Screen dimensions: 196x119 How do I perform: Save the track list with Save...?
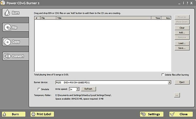pyautogui.click(x=182, y=48)
